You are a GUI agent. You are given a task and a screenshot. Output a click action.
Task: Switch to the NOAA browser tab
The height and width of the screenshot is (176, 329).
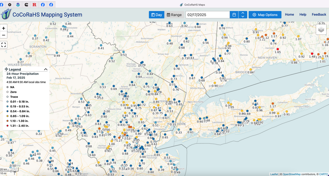pos(18,5)
